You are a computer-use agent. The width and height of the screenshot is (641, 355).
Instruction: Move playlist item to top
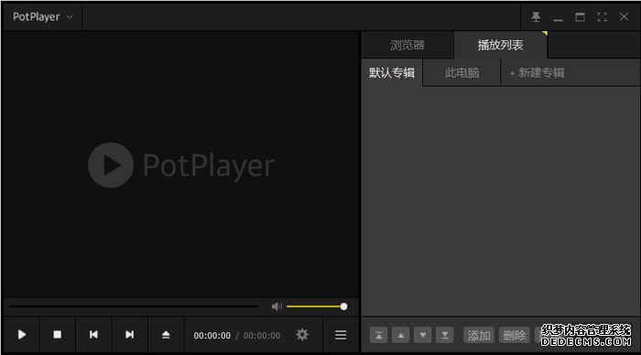coord(378,336)
